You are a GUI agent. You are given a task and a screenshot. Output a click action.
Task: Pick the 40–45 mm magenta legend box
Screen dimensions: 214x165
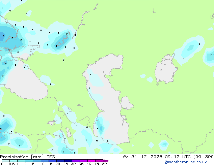click(91, 161)
